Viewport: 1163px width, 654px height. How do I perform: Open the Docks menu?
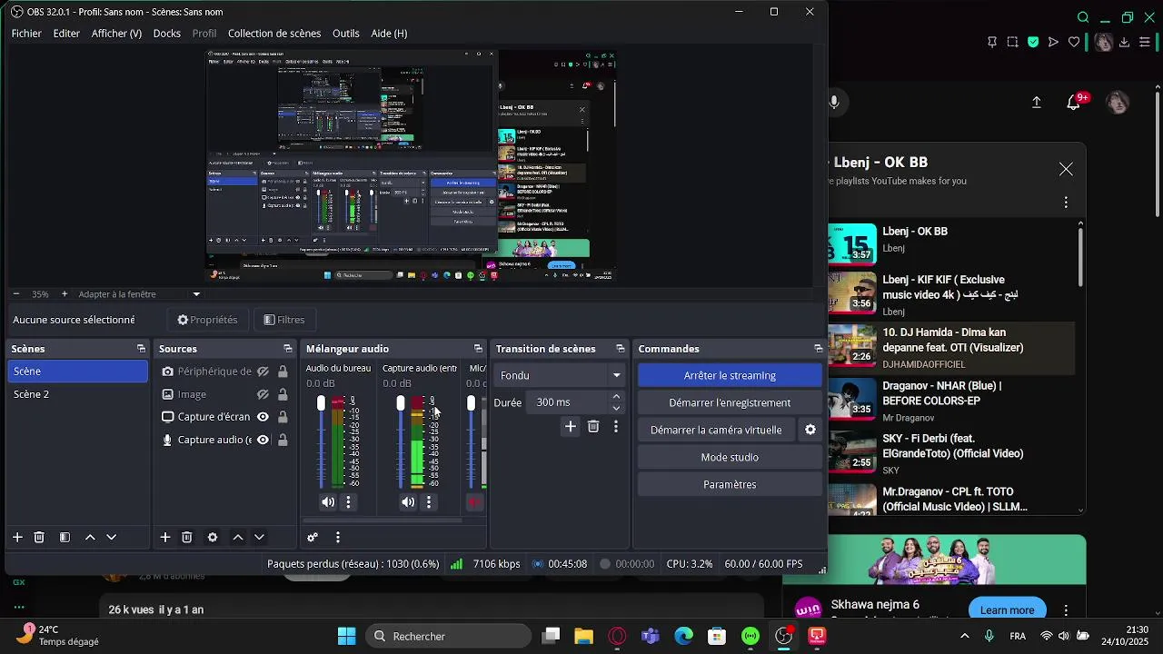(167, 34)
